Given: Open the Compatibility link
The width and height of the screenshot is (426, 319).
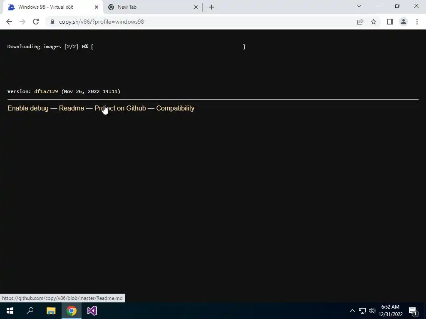Looking at the screenshot, I should (175, 108).
